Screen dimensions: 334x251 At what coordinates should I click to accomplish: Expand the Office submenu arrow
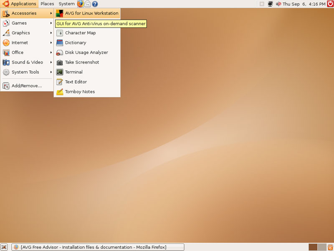point(51,53)
